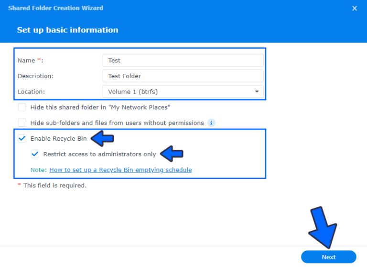Open the Recycle Bin emptying schedule link
The height and width of the screenshot is (267, 367).
[120, 170]
